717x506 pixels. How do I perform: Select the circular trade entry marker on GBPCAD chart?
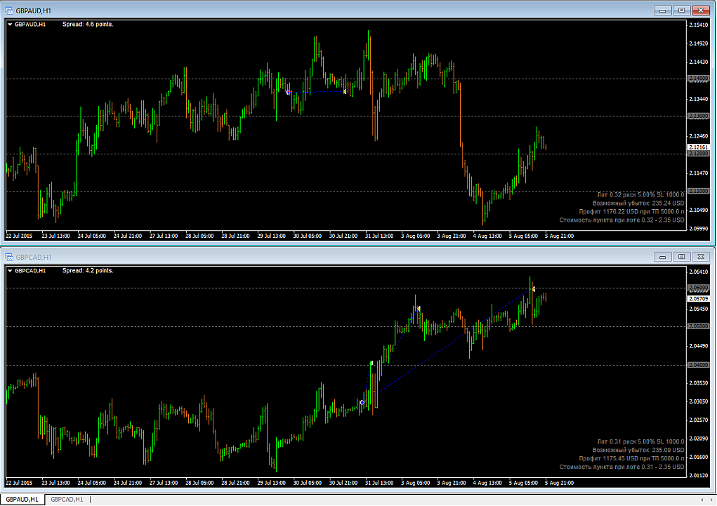point(362,402)
